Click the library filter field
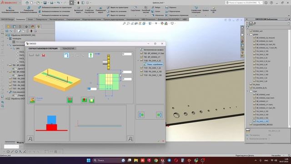Viewport: 291px width, 164px height. pos(268,27)
